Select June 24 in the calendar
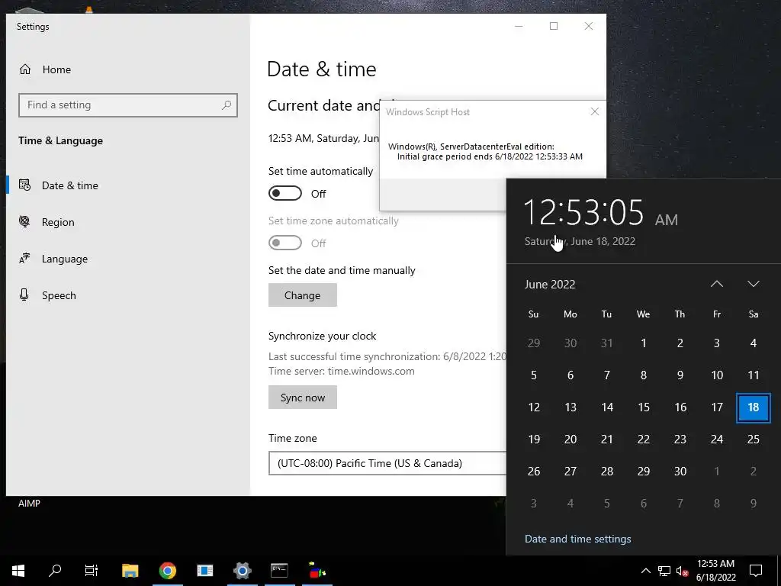 pos(717,439)
